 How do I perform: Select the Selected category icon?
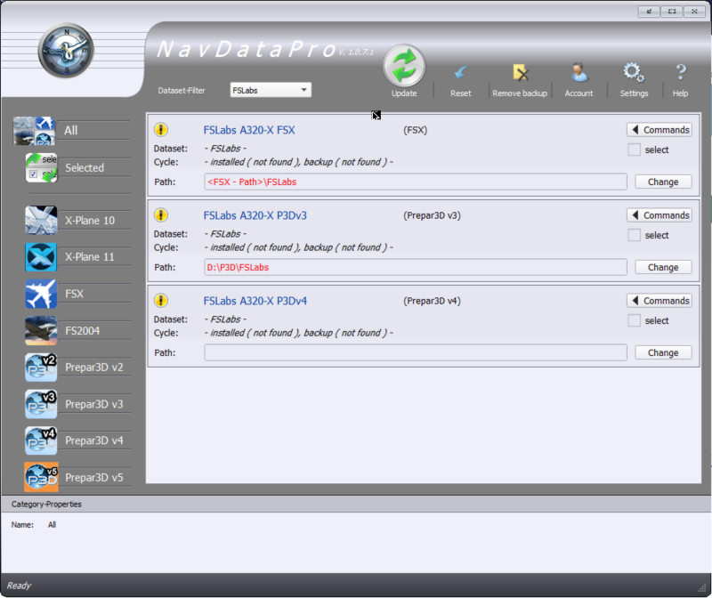pyautogui.click(x=41, y=168)
